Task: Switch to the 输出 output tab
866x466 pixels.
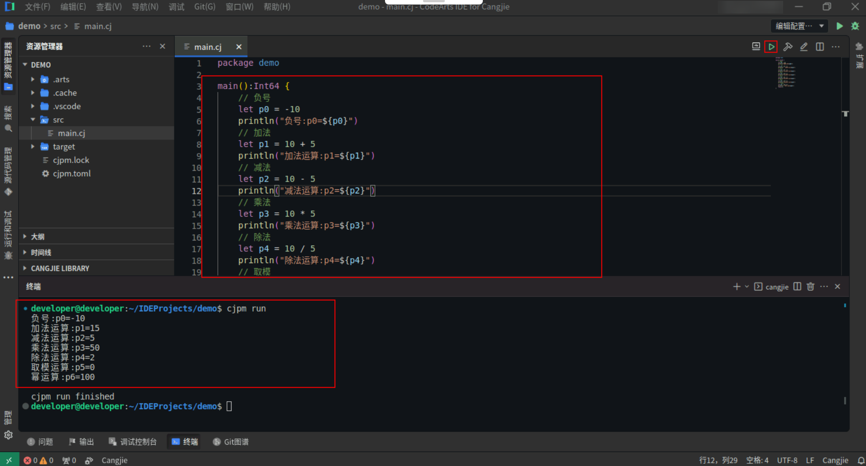Action: click(81, 442)
